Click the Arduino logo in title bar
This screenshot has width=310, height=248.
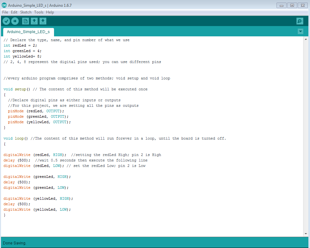coord(4,5)
